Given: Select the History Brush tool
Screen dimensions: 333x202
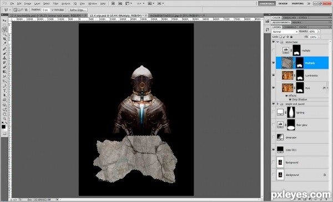Looking at the screenshot, I should pos(4,63).
